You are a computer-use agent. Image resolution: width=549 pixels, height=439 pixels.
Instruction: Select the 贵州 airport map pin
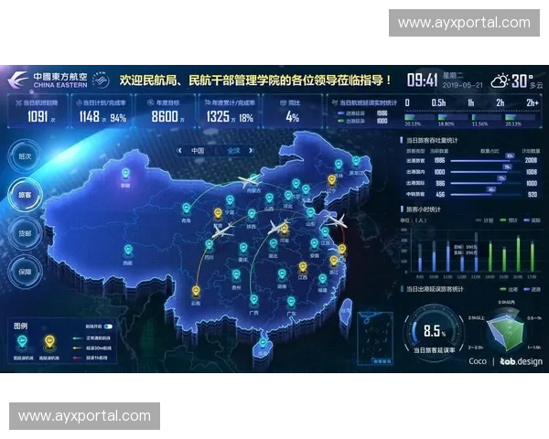(236, 275)
